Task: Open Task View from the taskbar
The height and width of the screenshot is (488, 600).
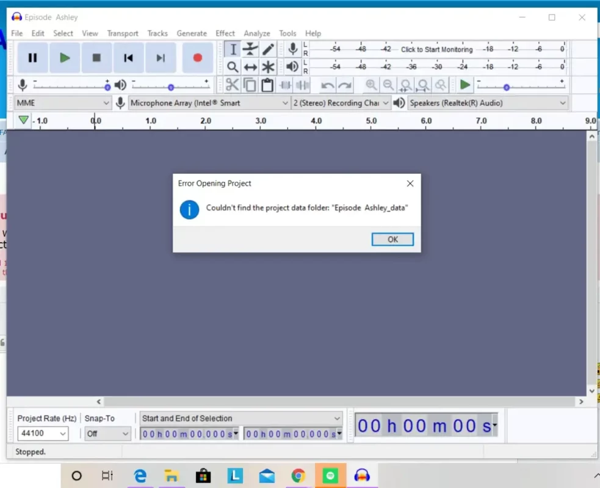Action: coord(107,475)
